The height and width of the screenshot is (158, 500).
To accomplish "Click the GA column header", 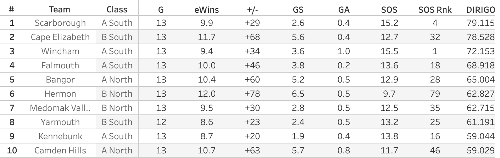I will (x=344, y=10).
